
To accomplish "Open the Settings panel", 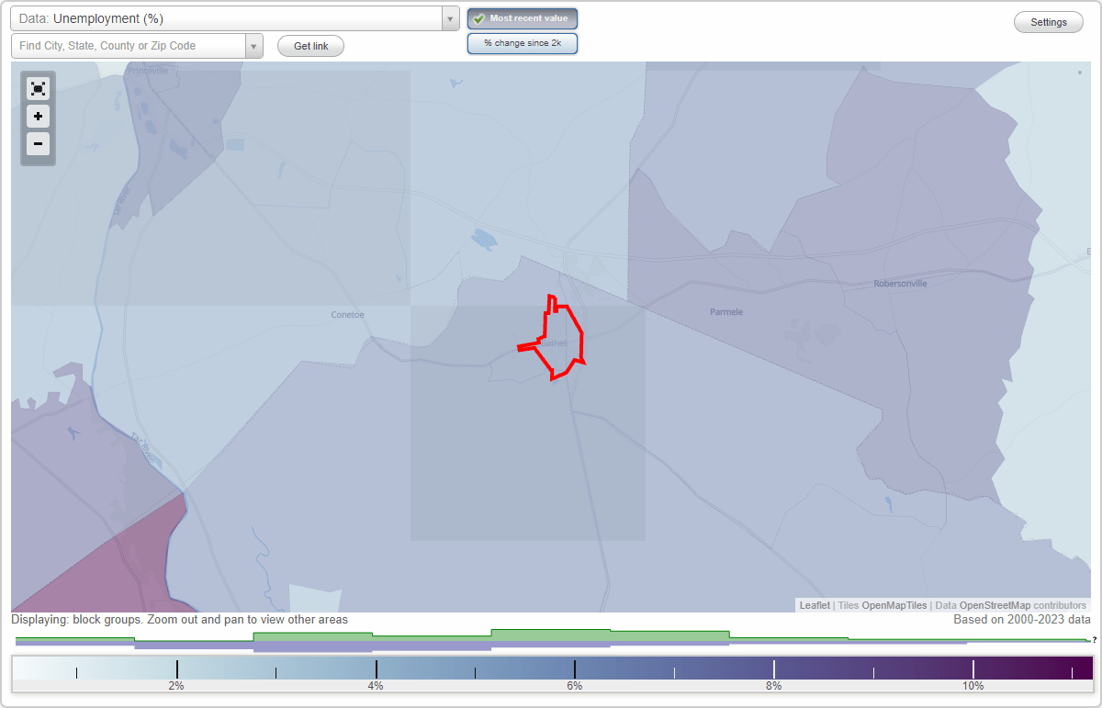I will pos(1048,21).
